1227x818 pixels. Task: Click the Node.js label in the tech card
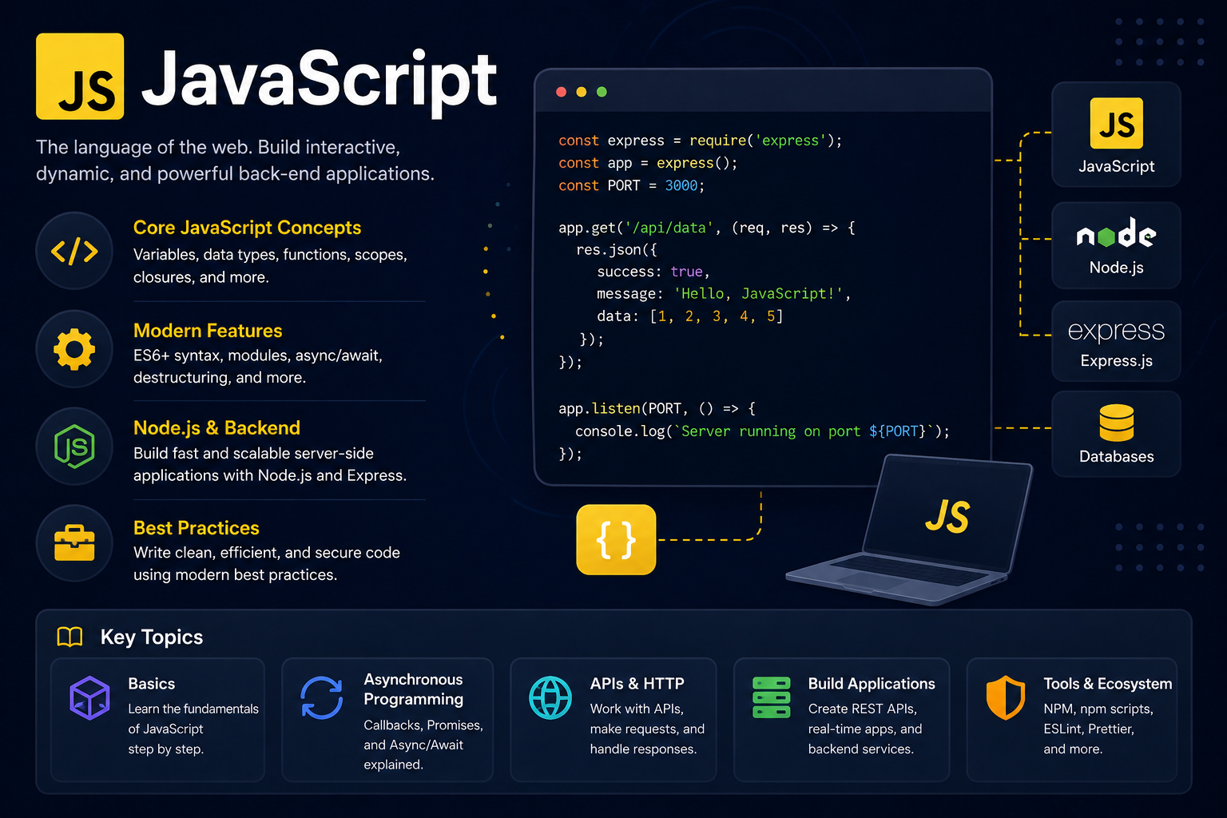coord(1116,268)
